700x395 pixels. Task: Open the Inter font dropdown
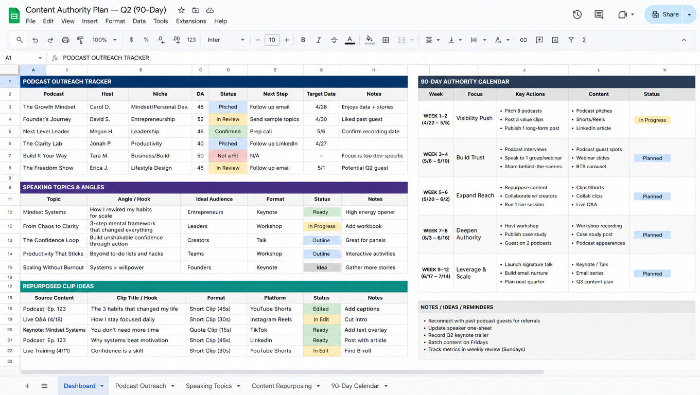pyautogui.click(x=226, y=40)
